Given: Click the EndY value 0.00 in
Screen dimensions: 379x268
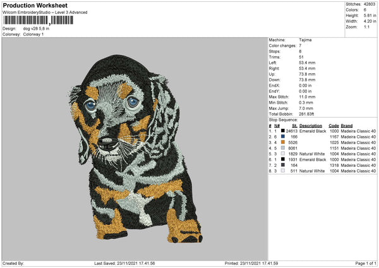Looking at the screenshot, I should [305, 91].
